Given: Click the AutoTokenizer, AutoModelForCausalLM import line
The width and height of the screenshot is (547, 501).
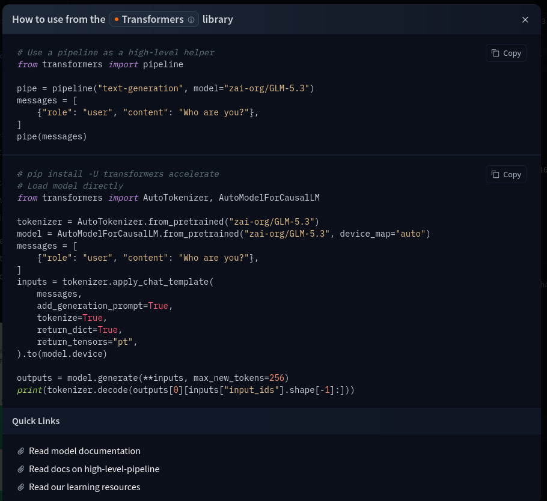Looking at the screenshot, I should (x=168, y=198).
